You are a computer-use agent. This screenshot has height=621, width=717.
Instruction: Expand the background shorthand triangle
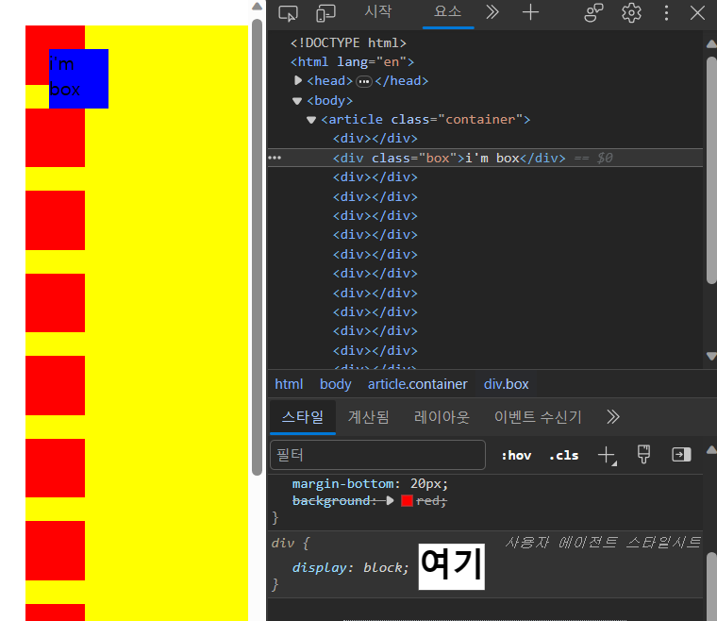tap(390, 501)
